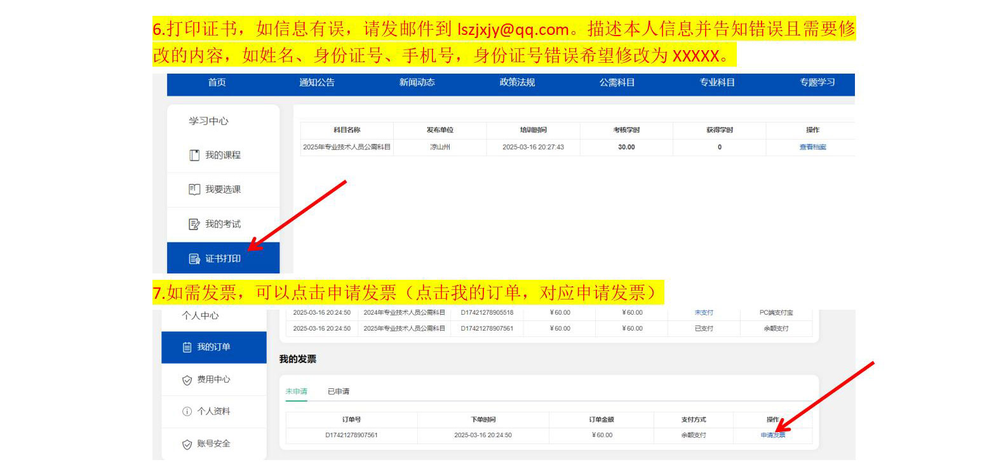This screenshot has height=467, width=1008.
Task: Click the 我的课程 sidebar icon
Action: click(x=194, y=155)
